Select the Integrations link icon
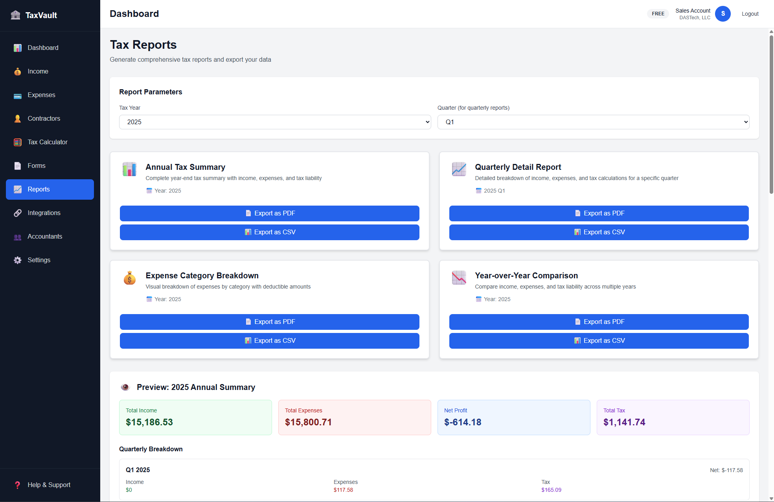 coord(18,213)
